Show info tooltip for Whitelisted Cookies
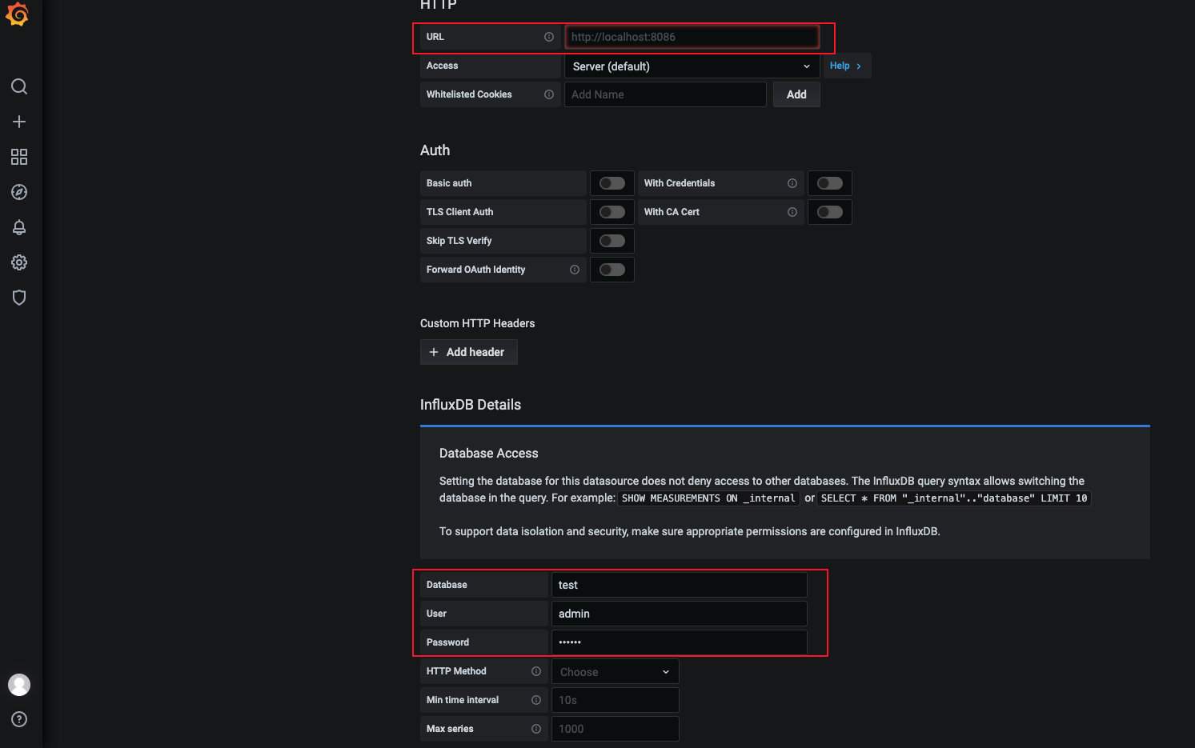The height and width of the screenshot is (748, 1195). point(549,94)
